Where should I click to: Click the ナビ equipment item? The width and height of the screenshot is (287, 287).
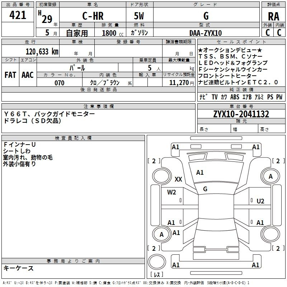point(203,97)
